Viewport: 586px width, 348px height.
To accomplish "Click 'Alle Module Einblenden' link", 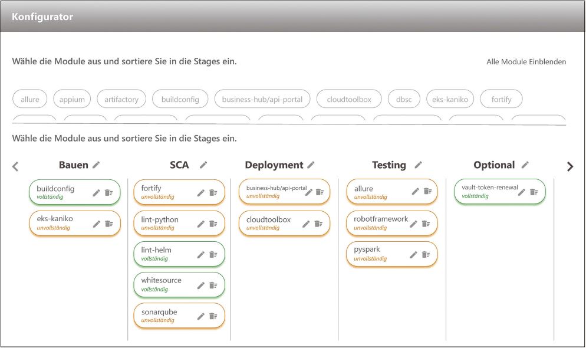I will tap(526, 62).
